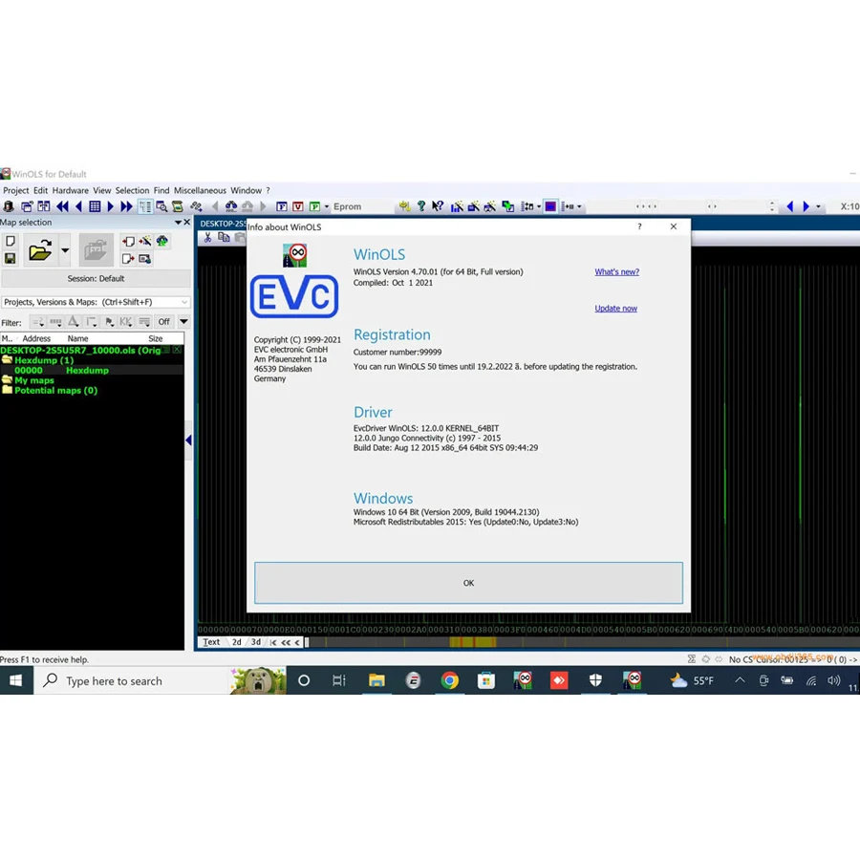The height and width of the screenshot is (860, 860).
Task: Close the Map selection panel
Action: pos(187,222)
